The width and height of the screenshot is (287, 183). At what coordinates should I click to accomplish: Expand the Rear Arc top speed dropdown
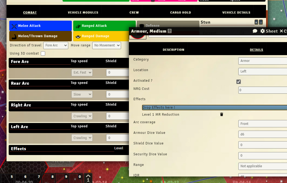point(82,94)
